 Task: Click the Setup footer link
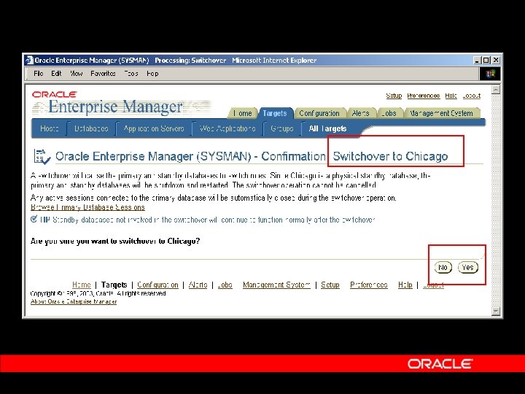tap(330, 285)
